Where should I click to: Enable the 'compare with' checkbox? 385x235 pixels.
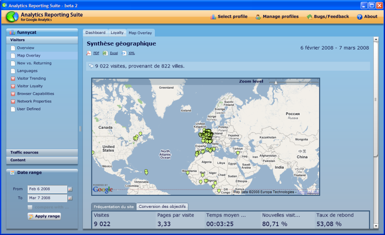coord(30,207)
